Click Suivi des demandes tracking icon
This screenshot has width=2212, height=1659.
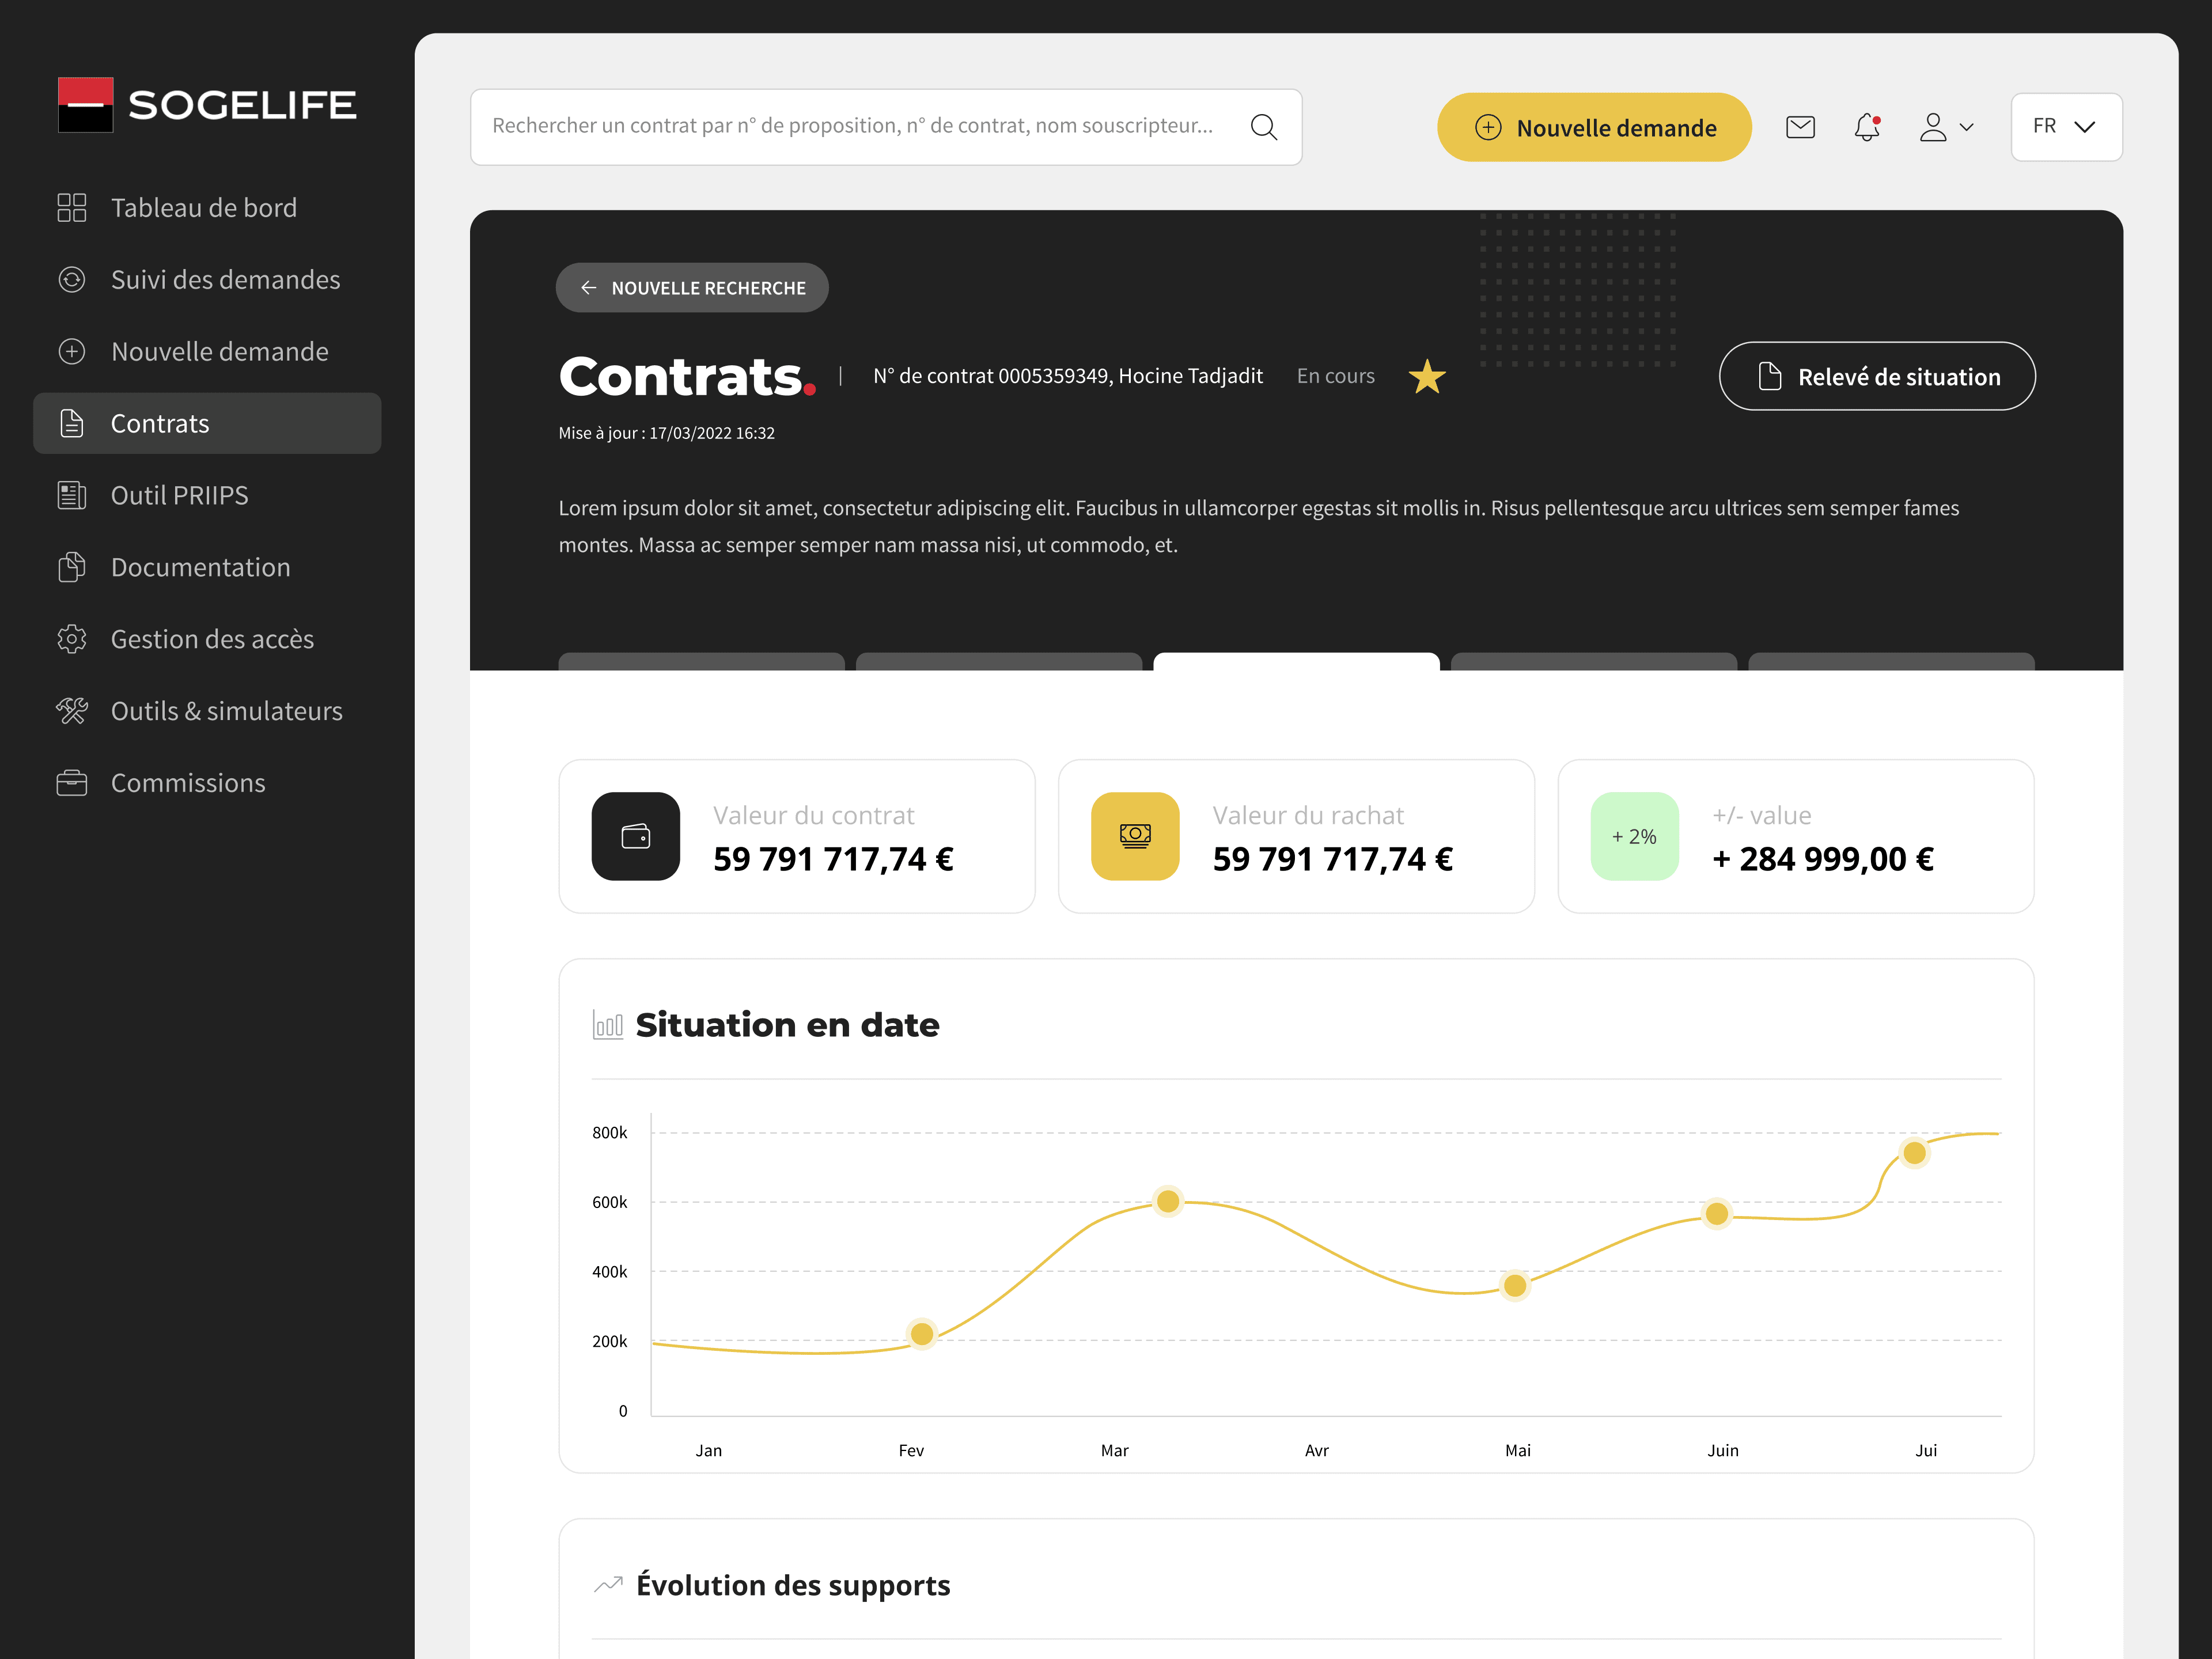(72, 280)
